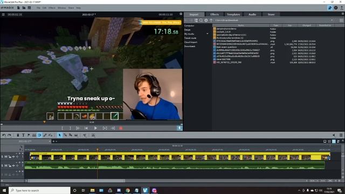Open the Window menu

point(61,8)
